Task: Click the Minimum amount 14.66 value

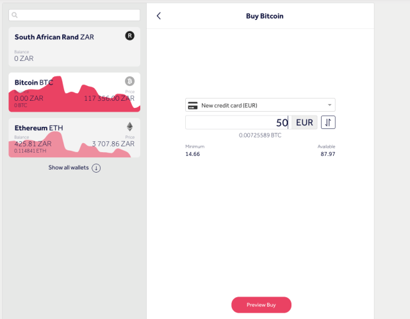Action: [192, 154]
